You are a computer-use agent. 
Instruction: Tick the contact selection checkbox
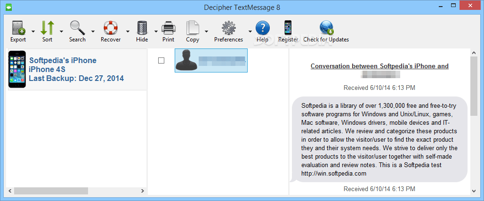161,61
